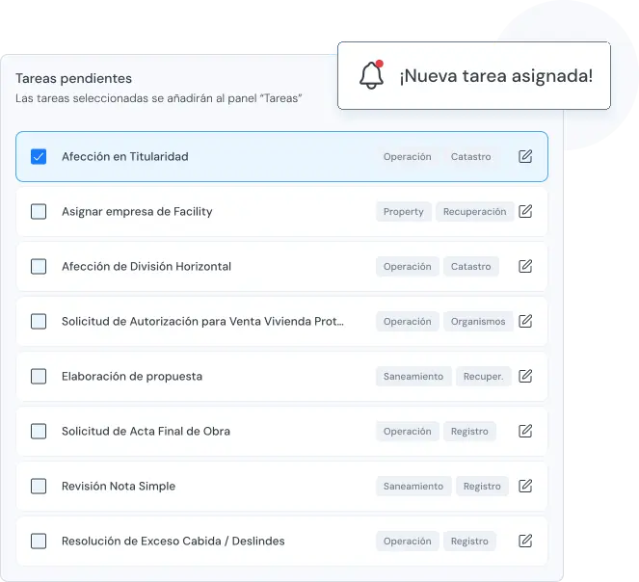The image size is (639, 582).
Task: Click the 'Organismos' tag
Action: point(478,322)
